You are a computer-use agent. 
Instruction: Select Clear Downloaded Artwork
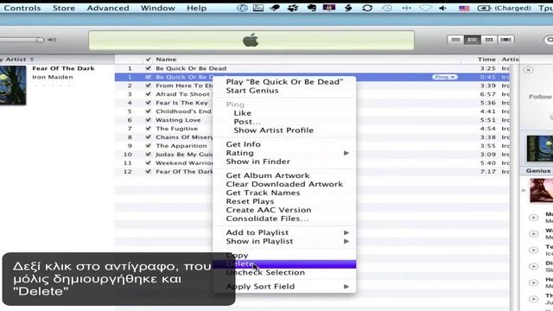tap(284, 184)
